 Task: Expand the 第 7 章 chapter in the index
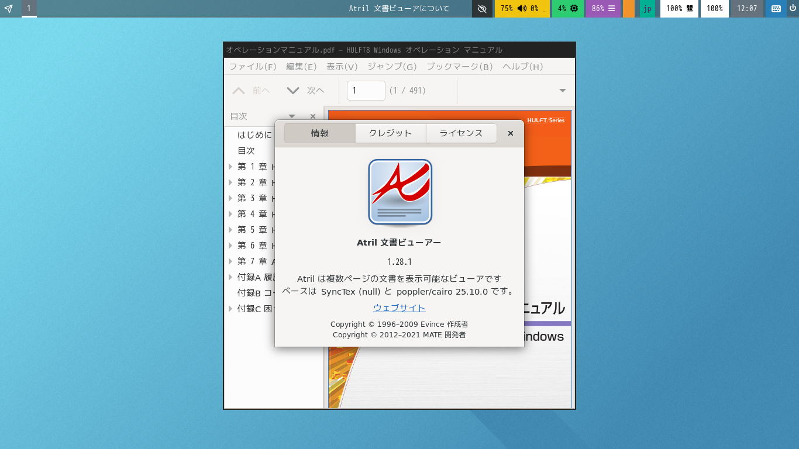[230, 261]
